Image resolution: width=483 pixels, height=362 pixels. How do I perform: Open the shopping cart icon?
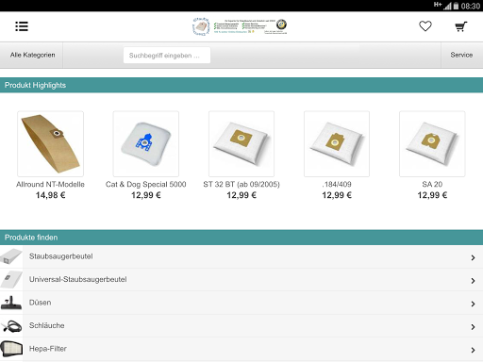(x=461, y=26)
